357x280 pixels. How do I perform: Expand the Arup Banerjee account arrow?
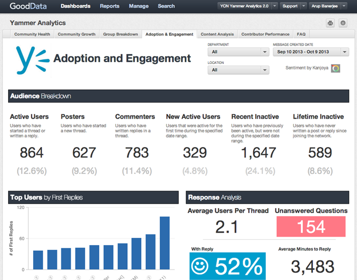point(344,6)
